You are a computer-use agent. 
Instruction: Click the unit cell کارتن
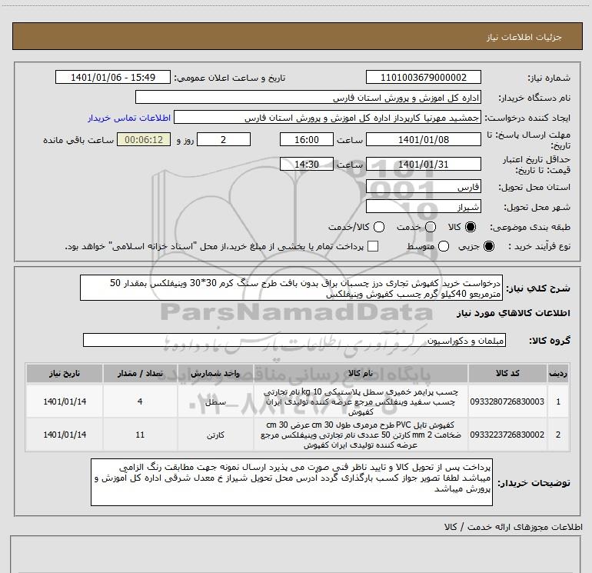point(215,435)
